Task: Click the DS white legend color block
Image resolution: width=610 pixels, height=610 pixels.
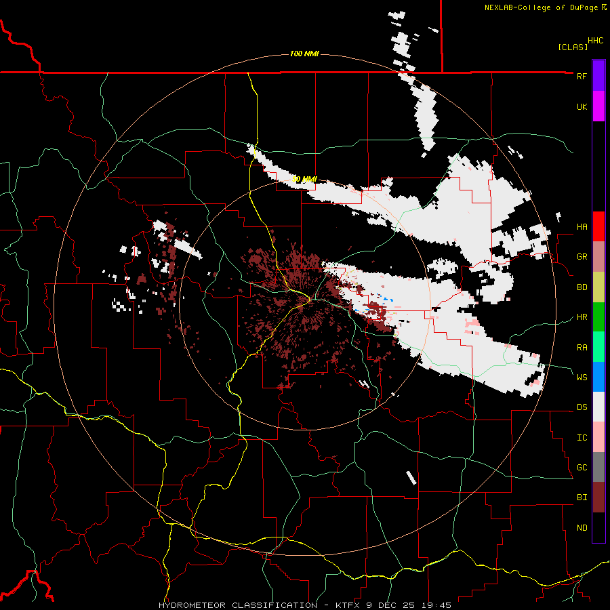Action: (598, 407)
